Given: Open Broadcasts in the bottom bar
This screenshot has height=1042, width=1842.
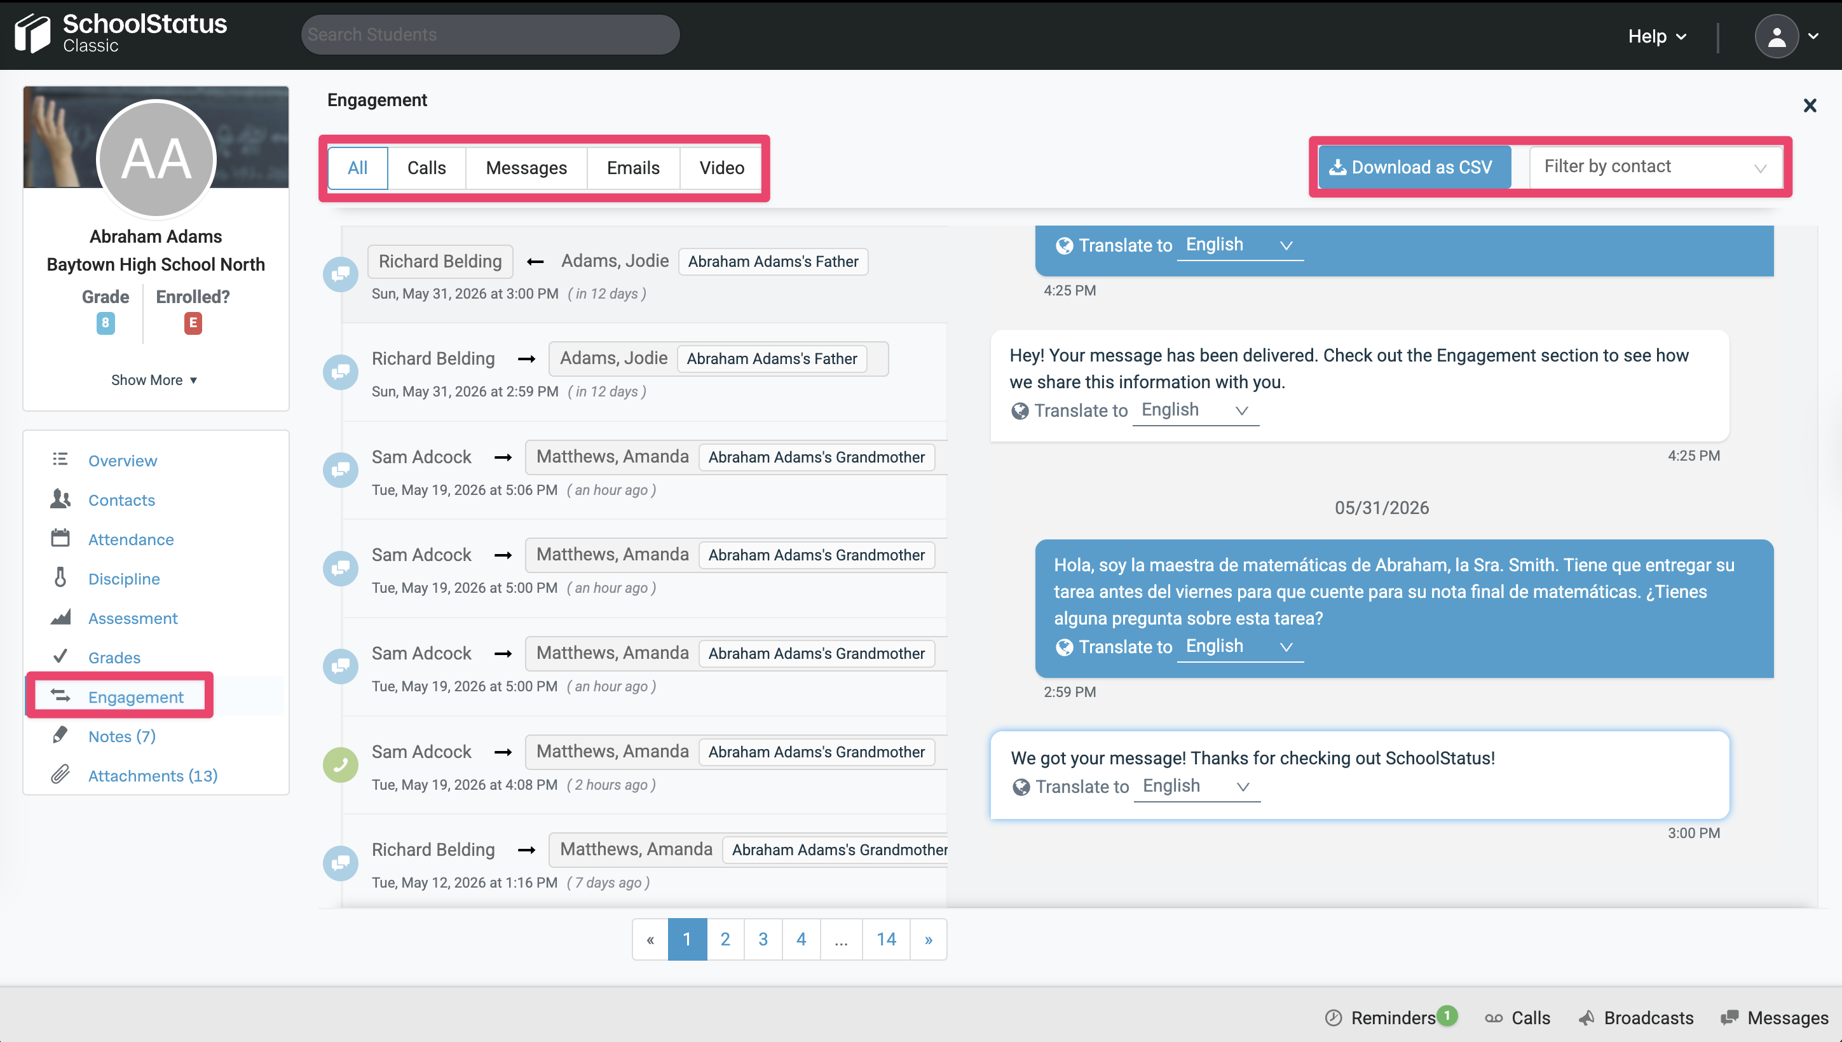Looking at the screenshot, I should tap(1637, 1018).
